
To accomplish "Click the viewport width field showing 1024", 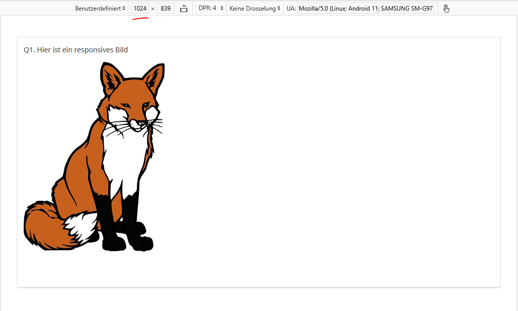I will click(x=140, y=9).
